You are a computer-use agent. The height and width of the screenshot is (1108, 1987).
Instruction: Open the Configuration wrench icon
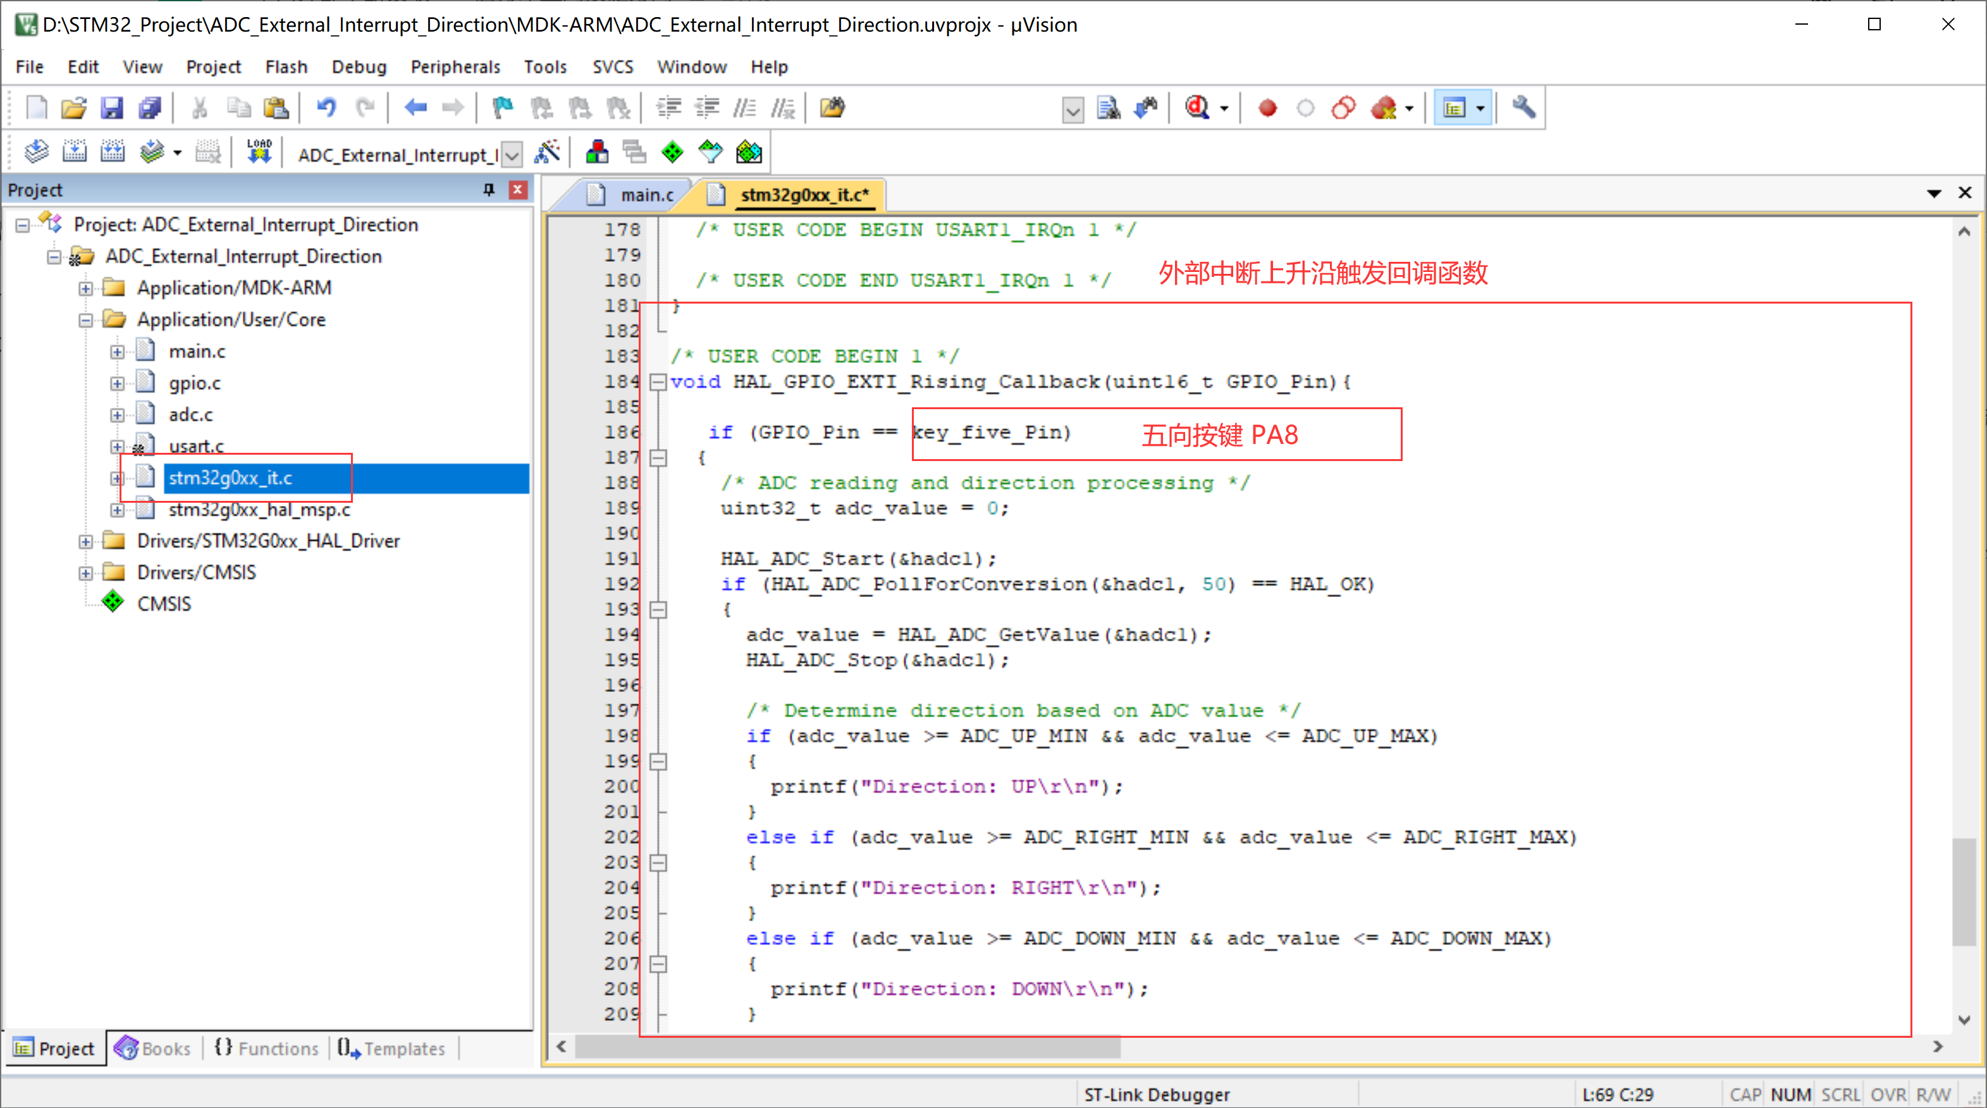1523,108
